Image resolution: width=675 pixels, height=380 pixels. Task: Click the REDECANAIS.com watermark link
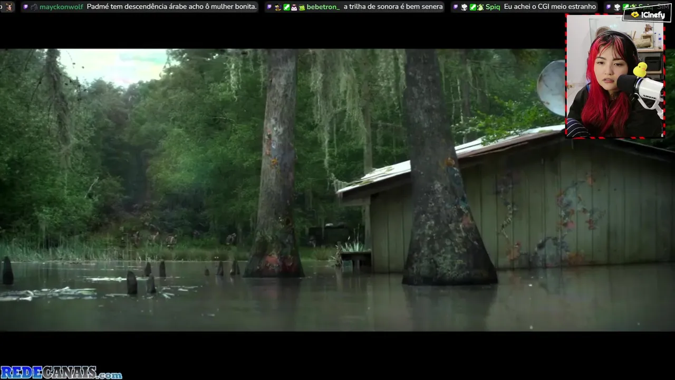(61, 373)
